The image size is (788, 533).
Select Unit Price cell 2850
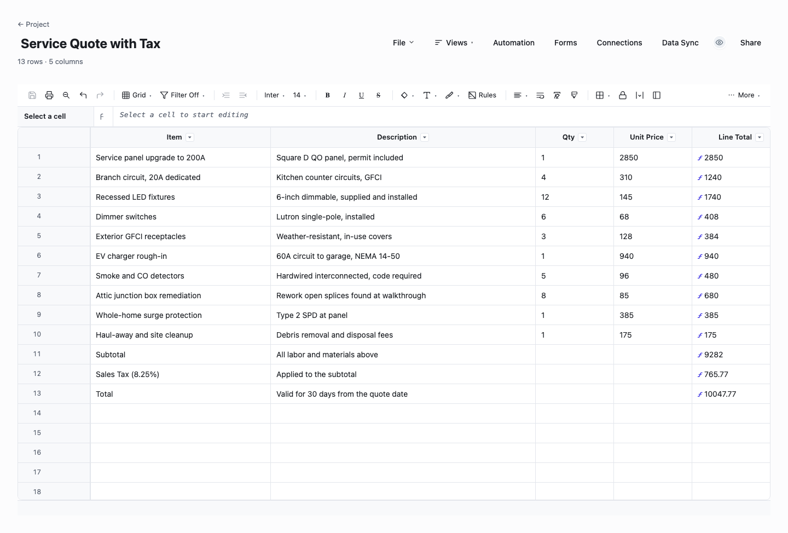[653, 158]
